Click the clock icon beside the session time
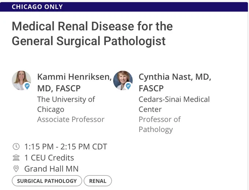 click(16, 147)
